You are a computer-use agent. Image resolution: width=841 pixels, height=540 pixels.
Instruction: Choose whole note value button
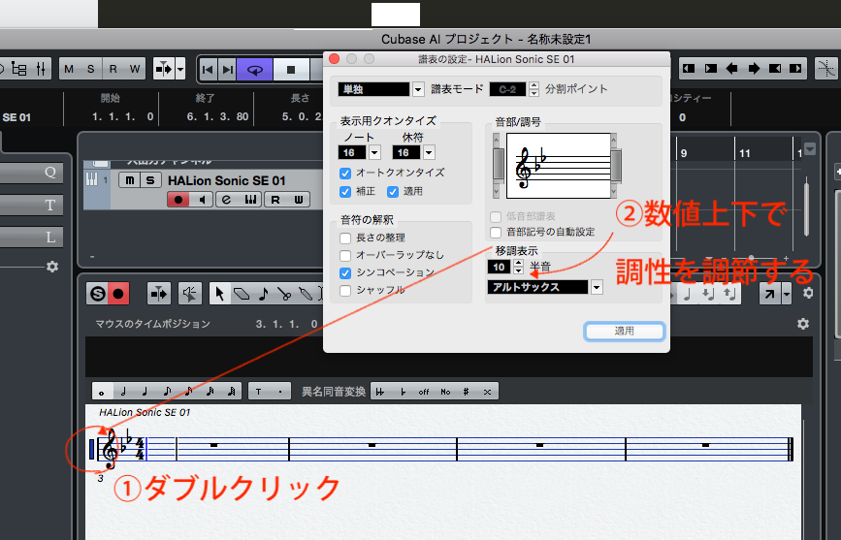[x=102, y=392]
